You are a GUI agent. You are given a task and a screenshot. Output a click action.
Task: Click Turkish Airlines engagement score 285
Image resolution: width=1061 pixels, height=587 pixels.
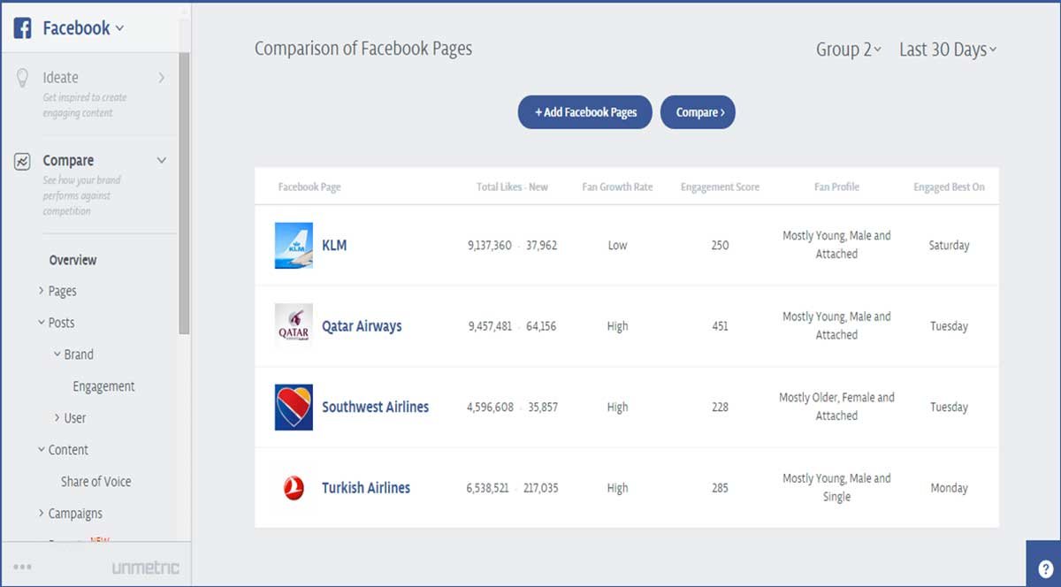point(720,488)
